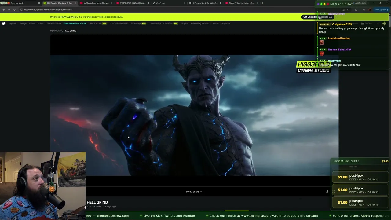391x220 pixels.
Task: Open the Explore menu item
Action: [13, 24]
